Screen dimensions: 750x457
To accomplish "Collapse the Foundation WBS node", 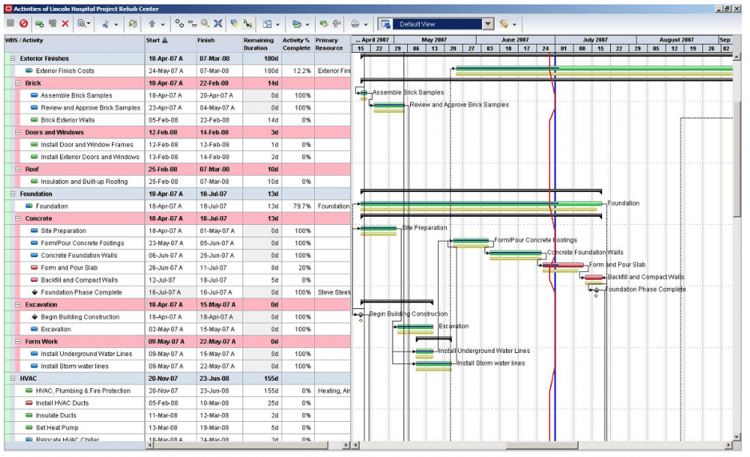I will pos(12,194).
